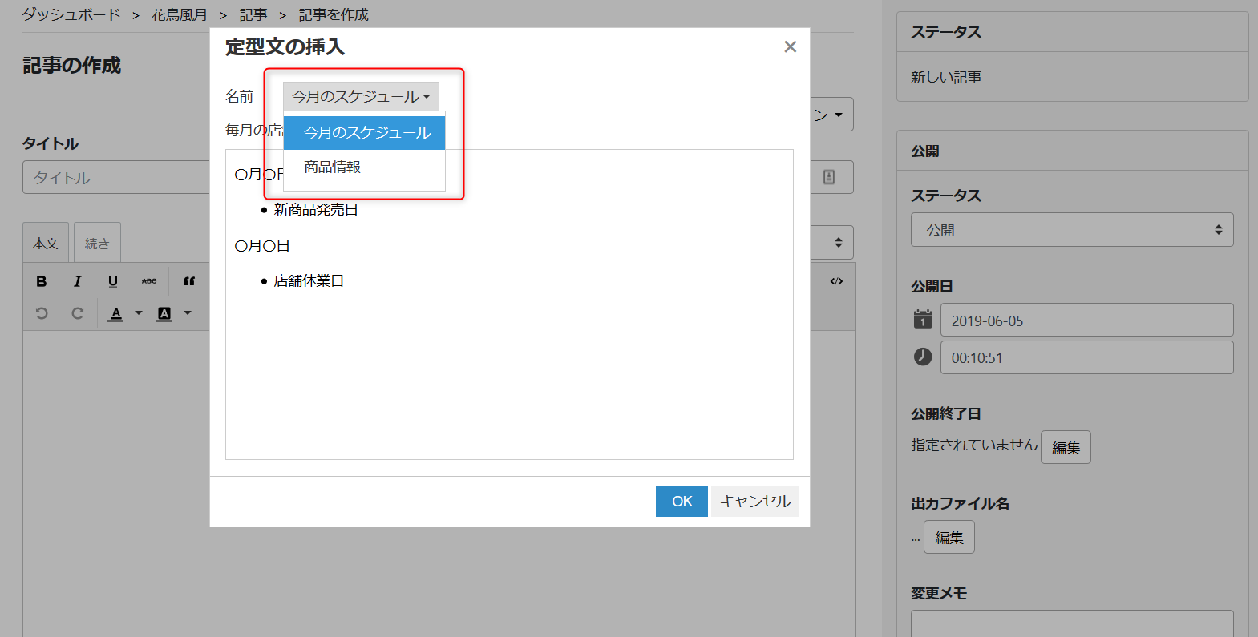Choose 商品情報 from the dropdown list
Screen dimensions: 1258x637
click(365, 167)
